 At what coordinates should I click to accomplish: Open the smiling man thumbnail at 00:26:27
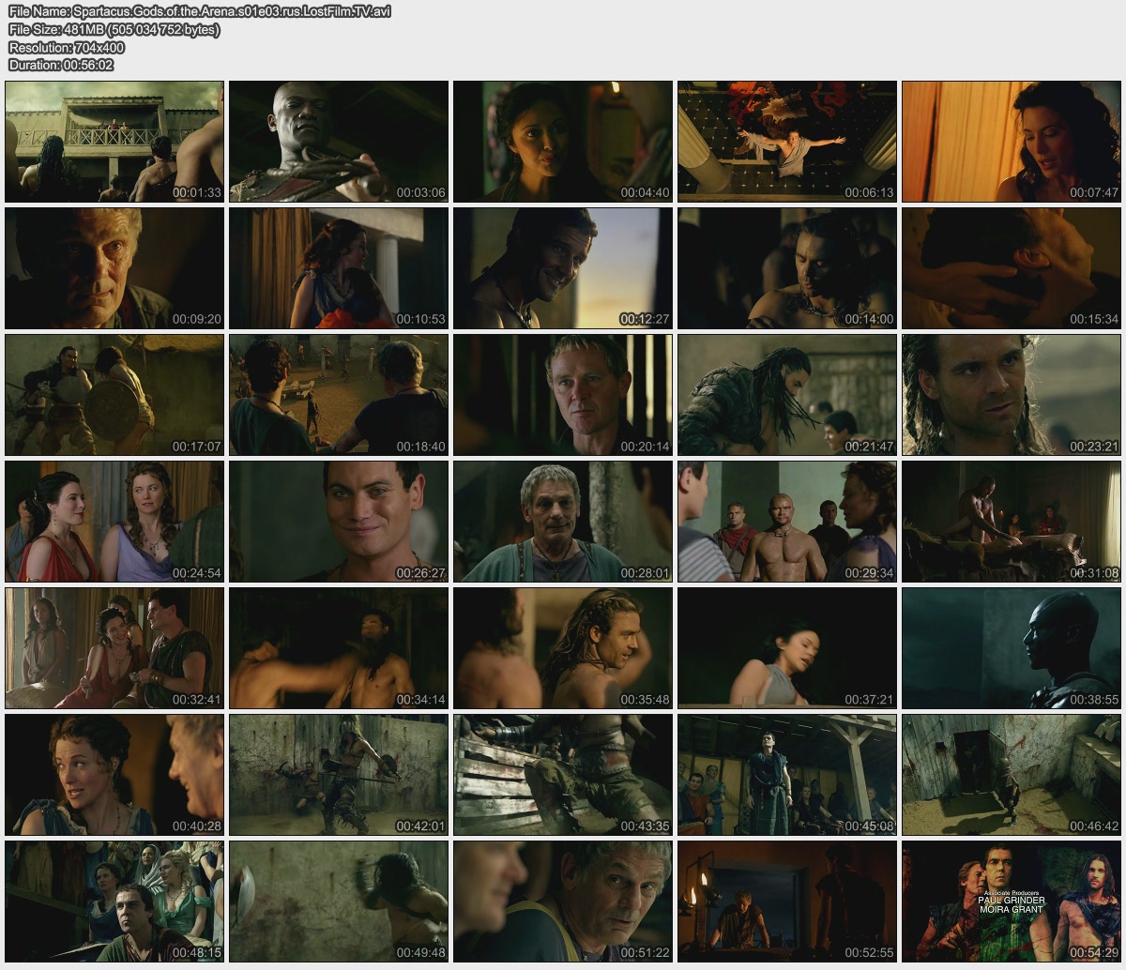(x=339, y=522)
